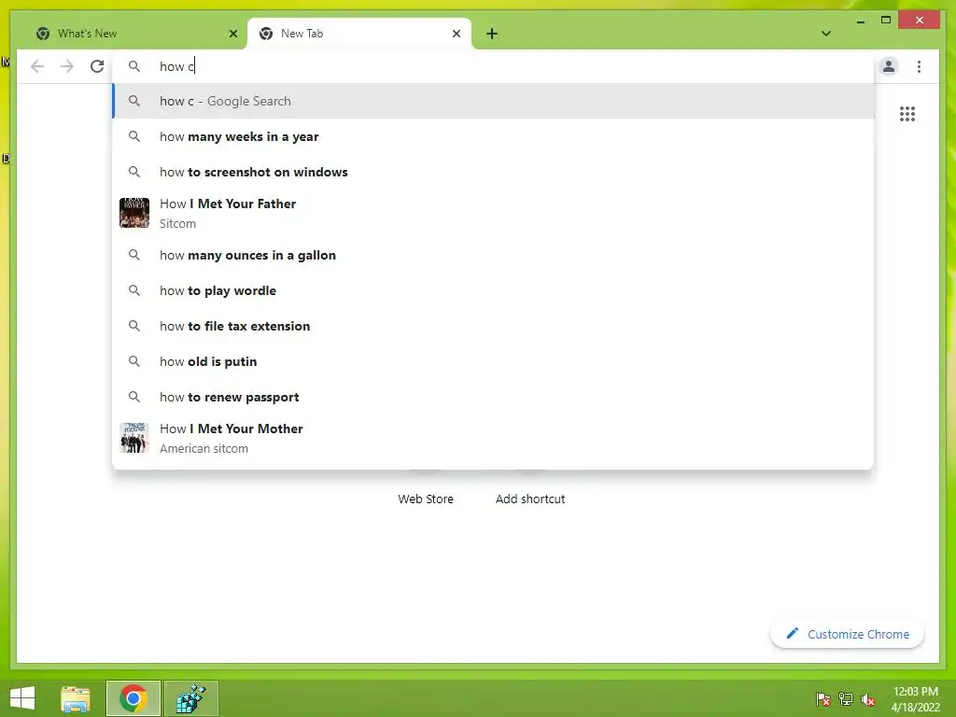Switch to the What's New tab
The width and height of the screenshot is (956, 717).
[x=133, y=34]
